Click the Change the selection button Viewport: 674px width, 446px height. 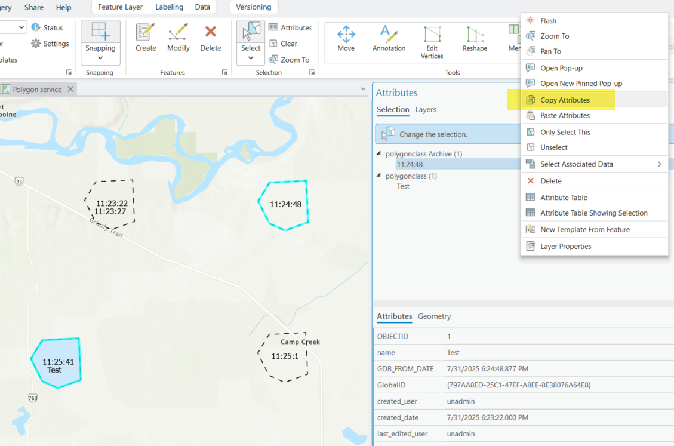pyautogui.click(x=448, y=134)
